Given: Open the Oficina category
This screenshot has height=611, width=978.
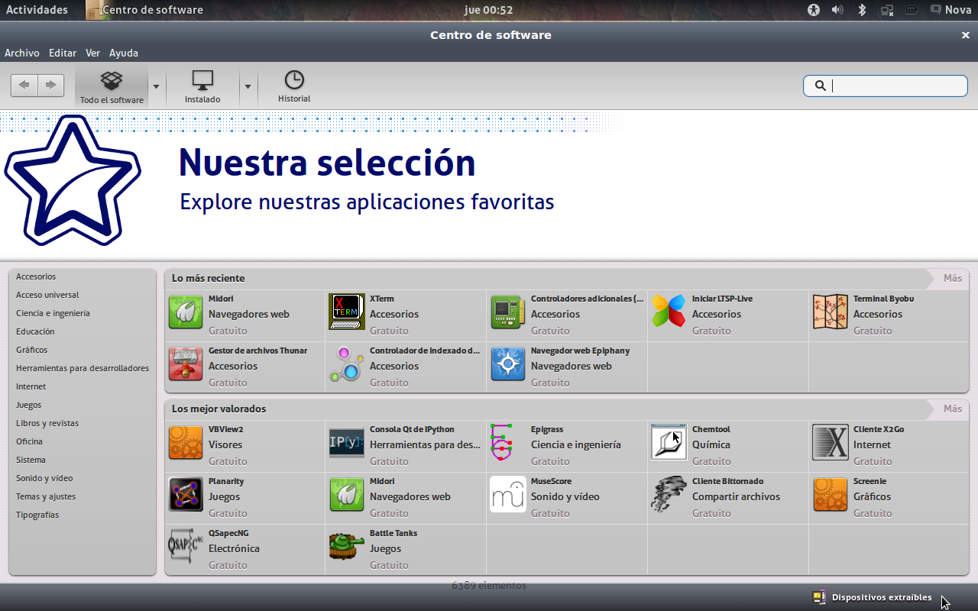Looking at the screenshot, I should coord(30,441).
